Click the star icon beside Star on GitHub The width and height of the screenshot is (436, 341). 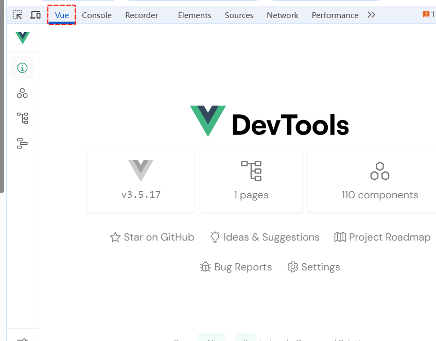click(115, 237)
